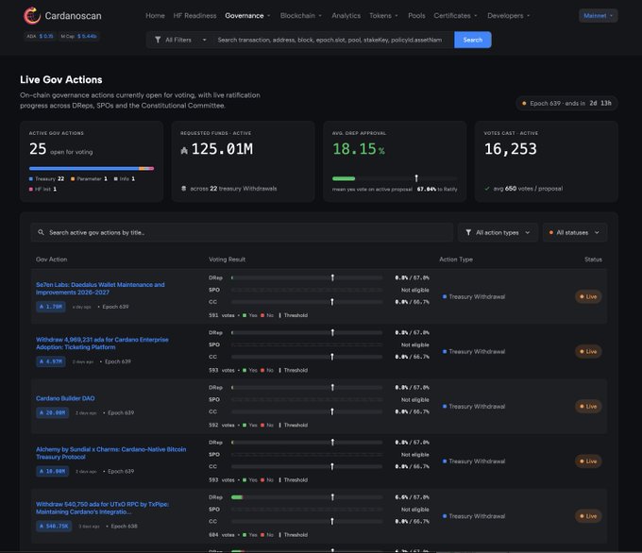Open Cardano Builder DAO gov action
The image size is (642, 553).
pyautogui.click(x=65, y=398)
